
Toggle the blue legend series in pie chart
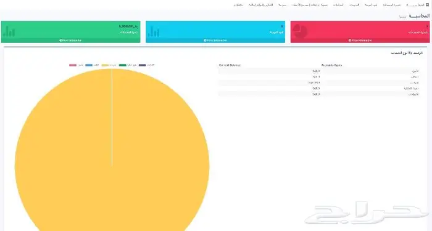coord(92,65)
